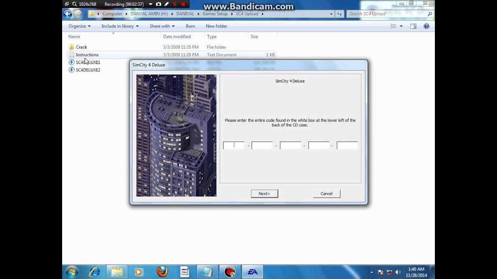The image size is (497, 279).
Task: Open Windows Explorer taskbar icon
Action: tap(117, 272)
